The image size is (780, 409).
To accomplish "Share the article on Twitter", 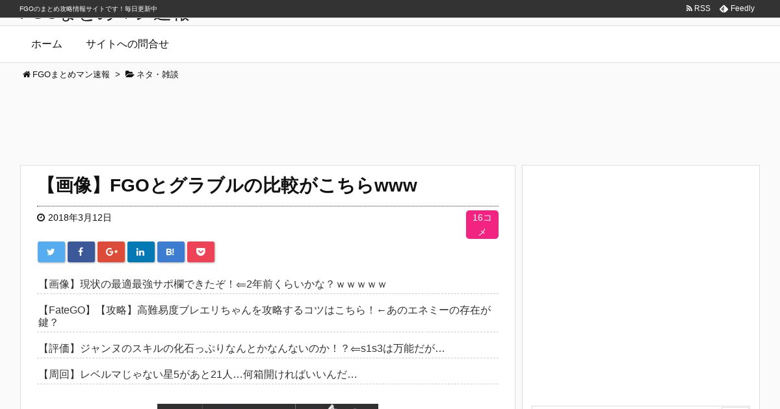I will (x=51, y=252).
